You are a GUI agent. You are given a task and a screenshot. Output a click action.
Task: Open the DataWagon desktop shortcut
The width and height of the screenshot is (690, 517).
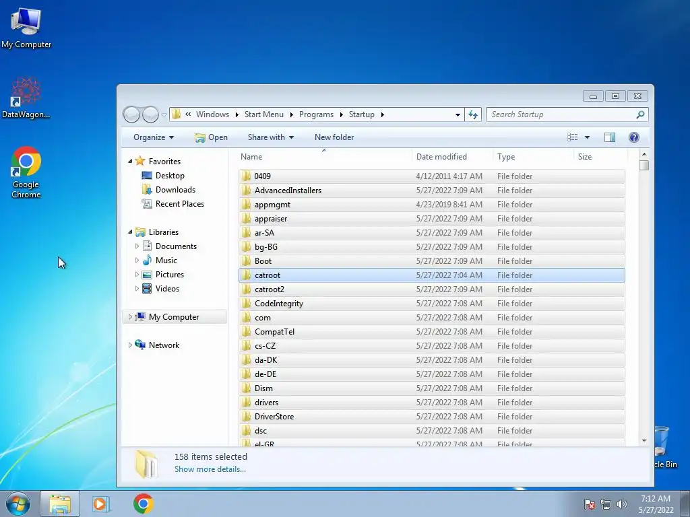coord(26,98)
